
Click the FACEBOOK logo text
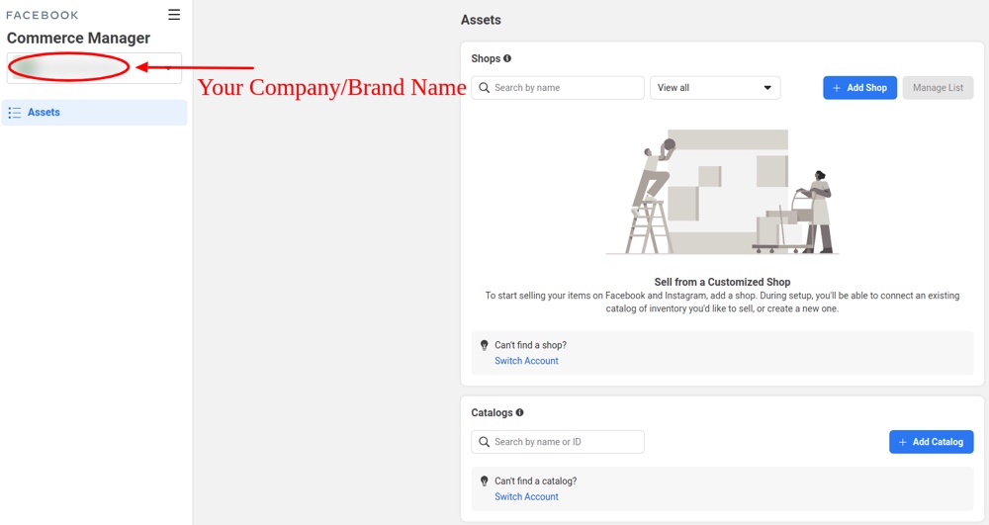click(43, 15)
